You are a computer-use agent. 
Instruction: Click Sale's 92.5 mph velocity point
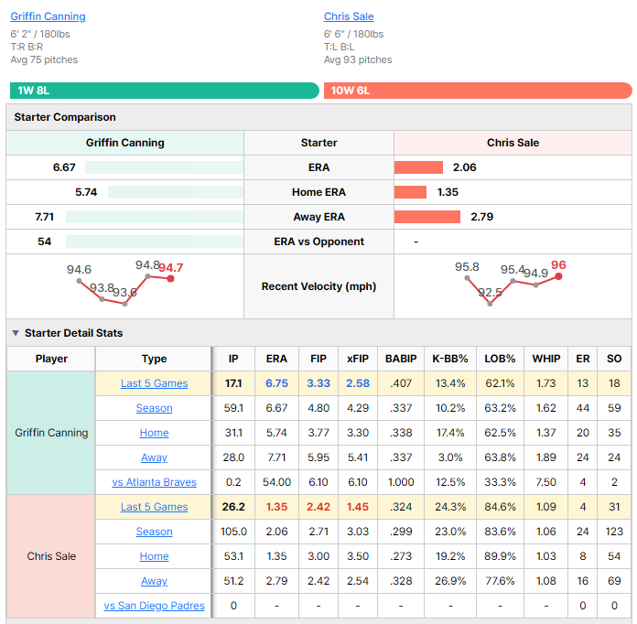click(490, 304)
